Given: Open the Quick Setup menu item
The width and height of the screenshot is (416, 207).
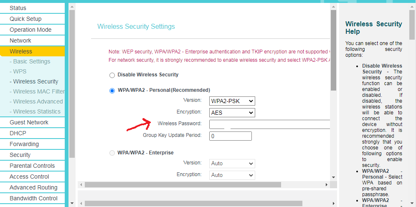Looking at the screenshot, I should pos(25,19).
